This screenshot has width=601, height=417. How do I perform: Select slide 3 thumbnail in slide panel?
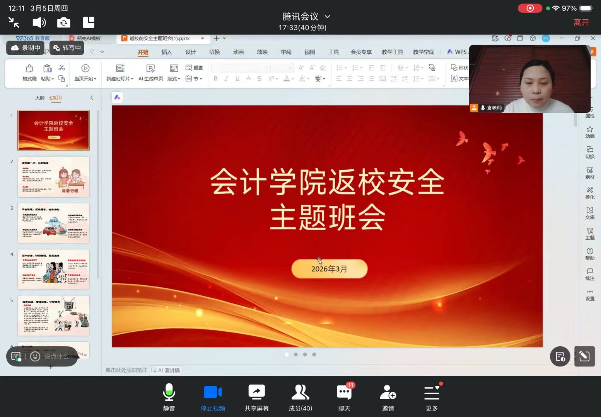[53, 223]
